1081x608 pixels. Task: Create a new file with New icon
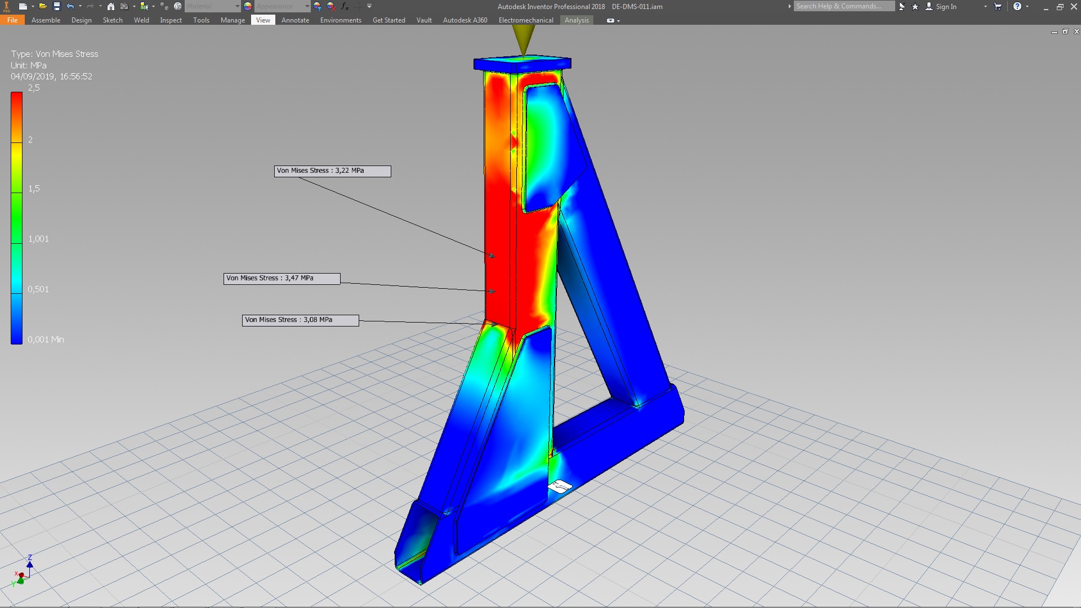23,6
